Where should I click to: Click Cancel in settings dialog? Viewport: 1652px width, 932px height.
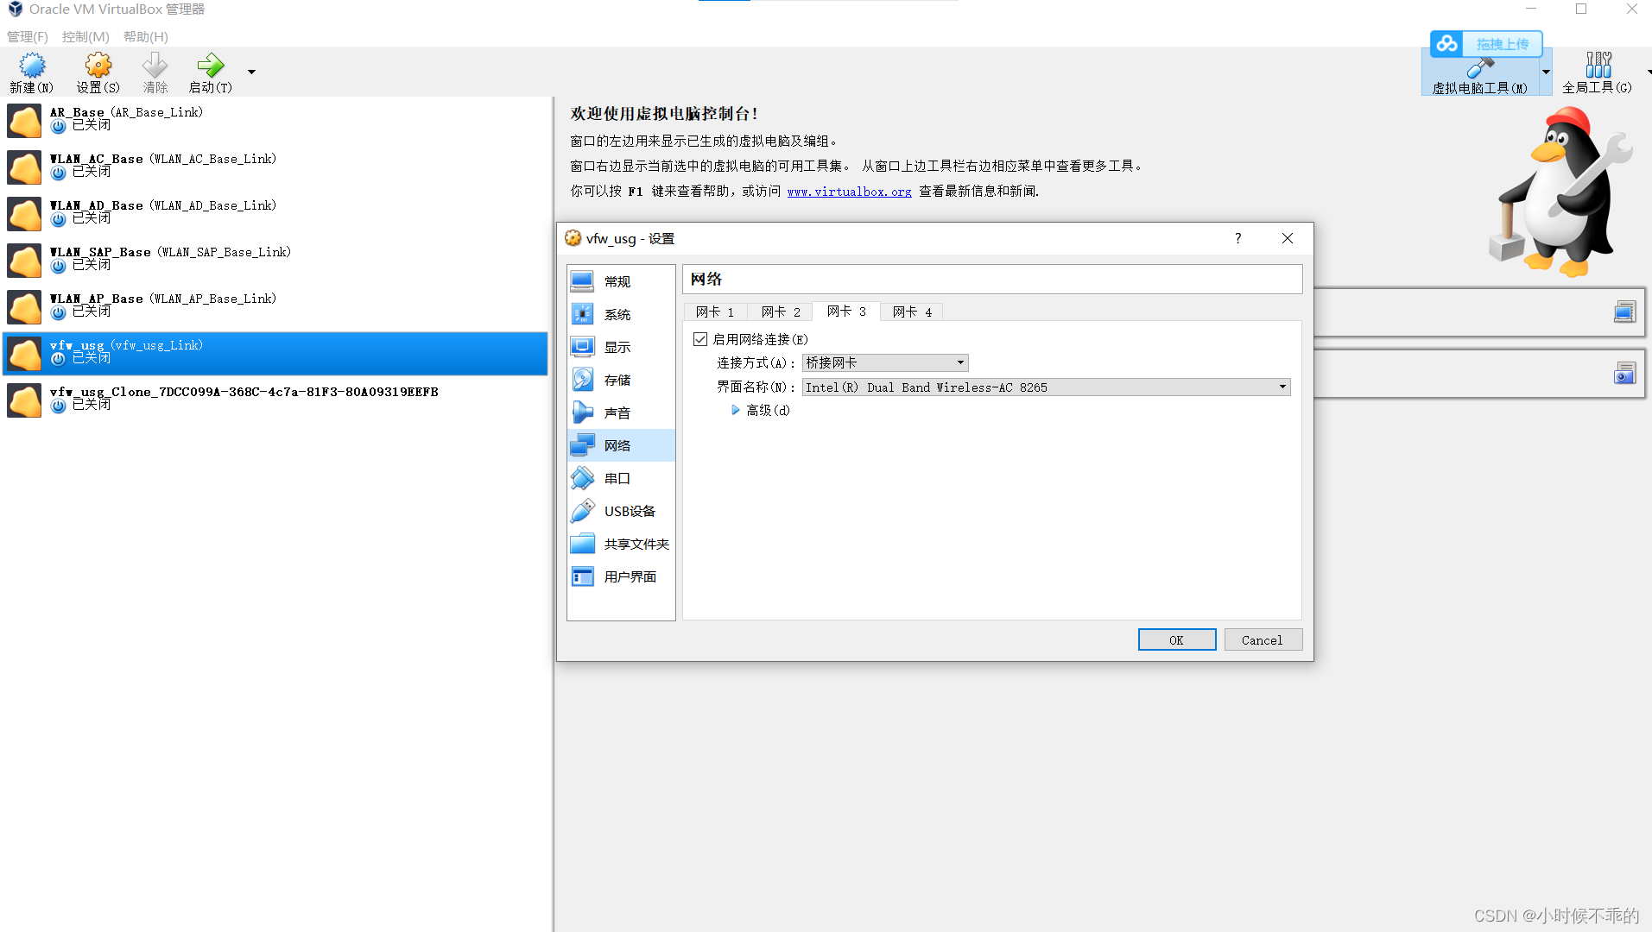coord(1263,639)
